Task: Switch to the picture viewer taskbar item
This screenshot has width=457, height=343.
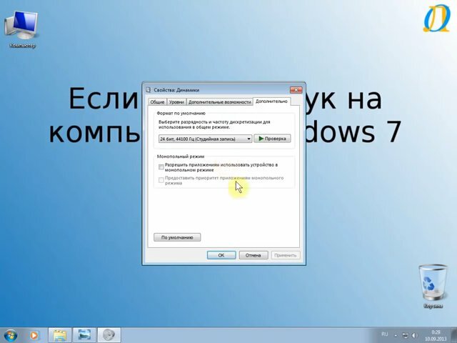Action: (84, 335)
